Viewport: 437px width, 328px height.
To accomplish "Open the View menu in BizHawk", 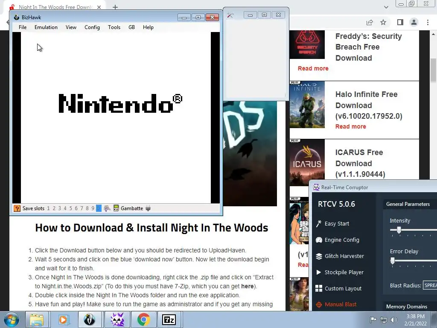I will click(x=71, y=27).
